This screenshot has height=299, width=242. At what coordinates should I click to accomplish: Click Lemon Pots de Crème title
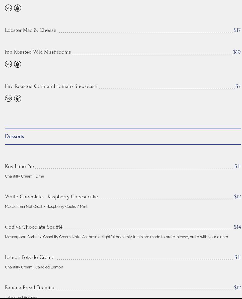(30, 257)
